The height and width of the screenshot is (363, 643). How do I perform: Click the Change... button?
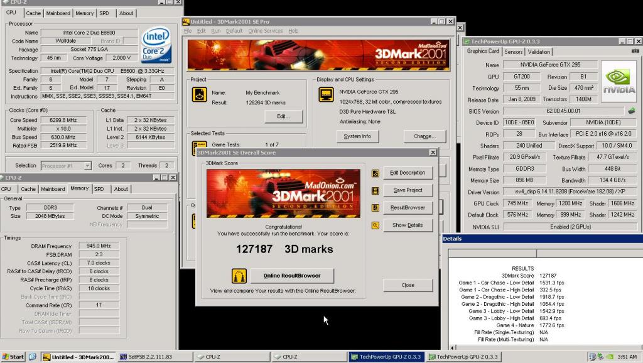(424, 136)
